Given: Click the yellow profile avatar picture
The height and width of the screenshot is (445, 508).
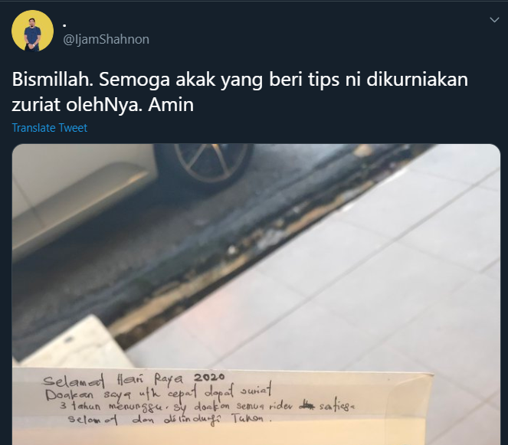Looking at the screenshot, I should tap(32, 31).
